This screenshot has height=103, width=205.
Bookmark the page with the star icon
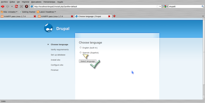[157, 6]
